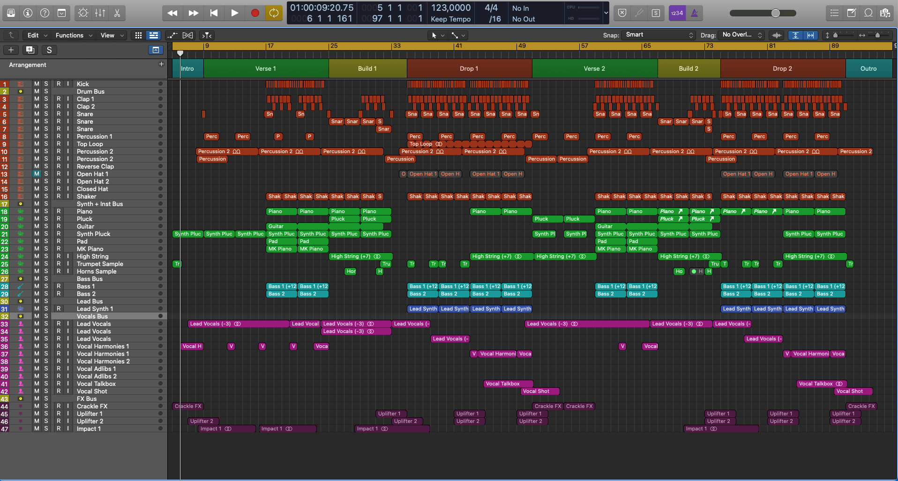Open the Media Browser
Viewport: 898px width, 481px height.
coord(885,13)
